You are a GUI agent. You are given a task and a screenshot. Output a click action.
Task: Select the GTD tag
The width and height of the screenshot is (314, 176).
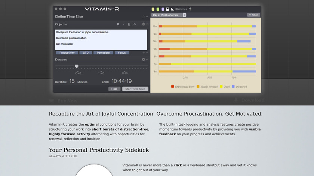pyautogui.click(x=86, y=53)
